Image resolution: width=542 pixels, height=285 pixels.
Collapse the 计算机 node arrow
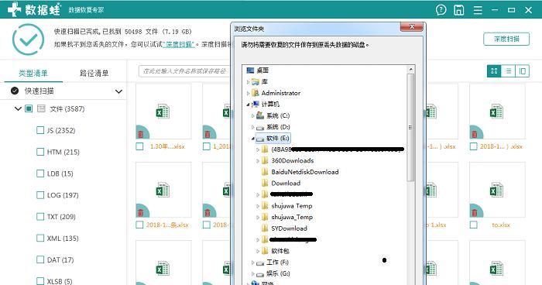pyautogui.click(x=248, y=105)
